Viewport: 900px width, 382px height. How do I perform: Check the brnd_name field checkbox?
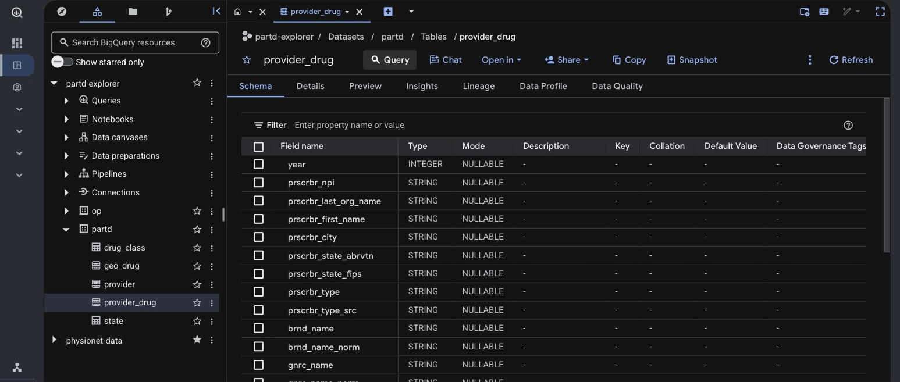tap(259, 329)
